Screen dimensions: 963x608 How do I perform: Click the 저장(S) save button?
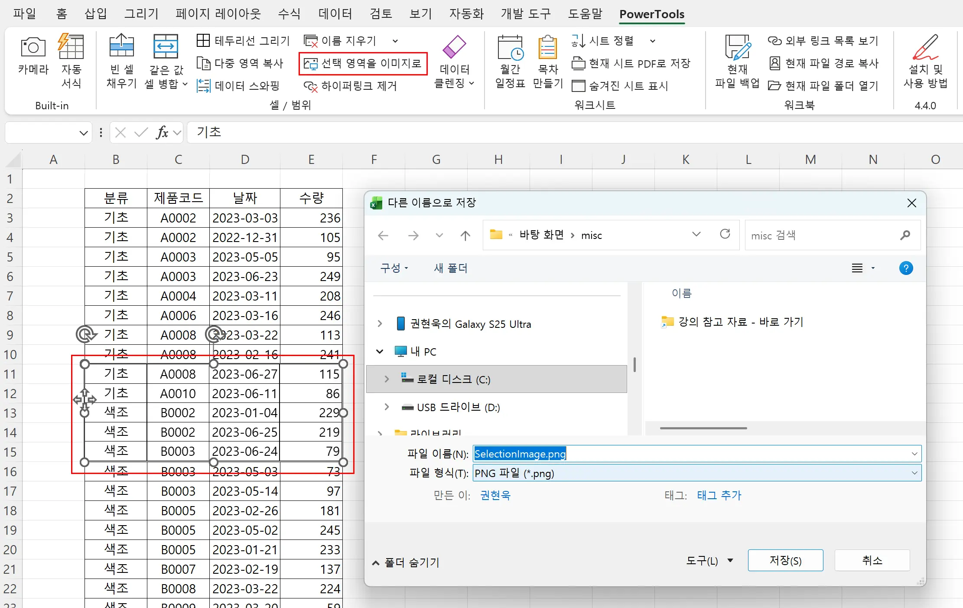point(785,560)
